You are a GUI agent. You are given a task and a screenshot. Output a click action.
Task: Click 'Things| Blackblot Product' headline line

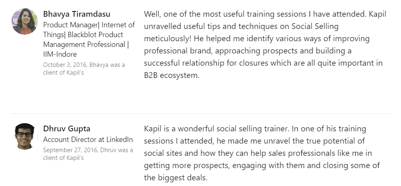click(x=83, y=35)
